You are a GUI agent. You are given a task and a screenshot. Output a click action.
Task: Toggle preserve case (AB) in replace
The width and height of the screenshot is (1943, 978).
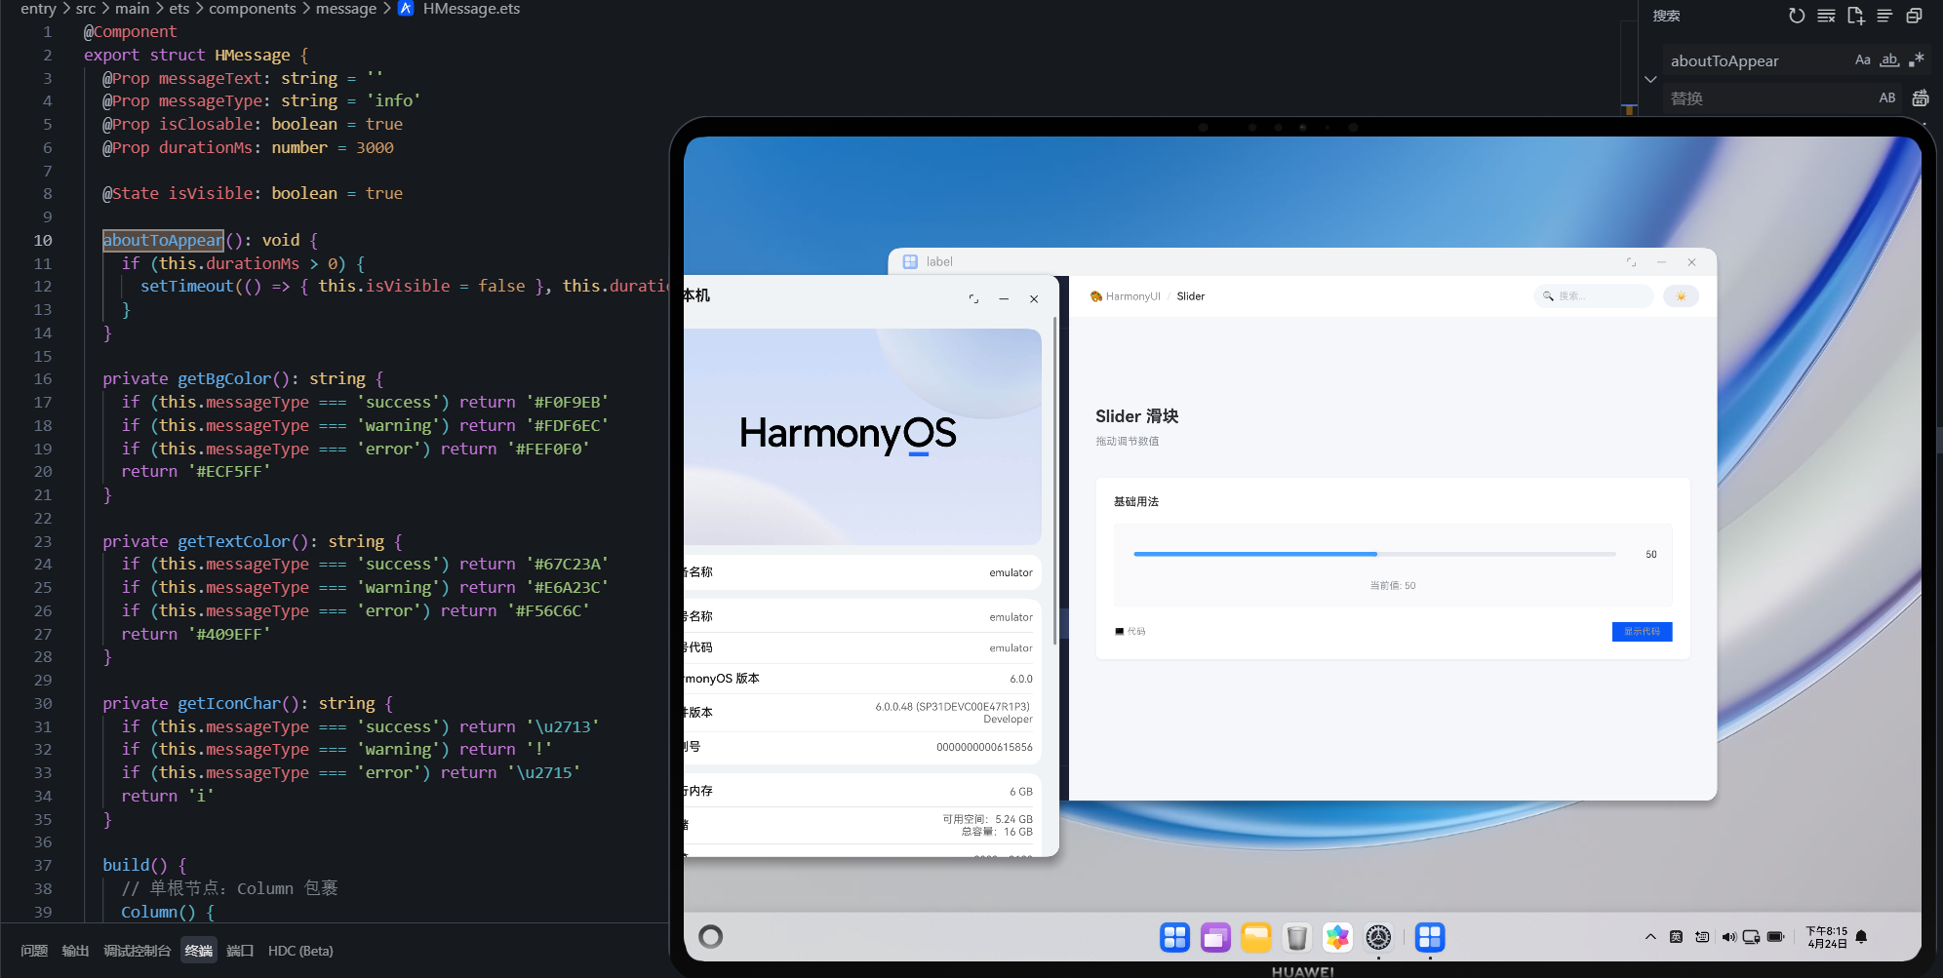pos(1886,98)
